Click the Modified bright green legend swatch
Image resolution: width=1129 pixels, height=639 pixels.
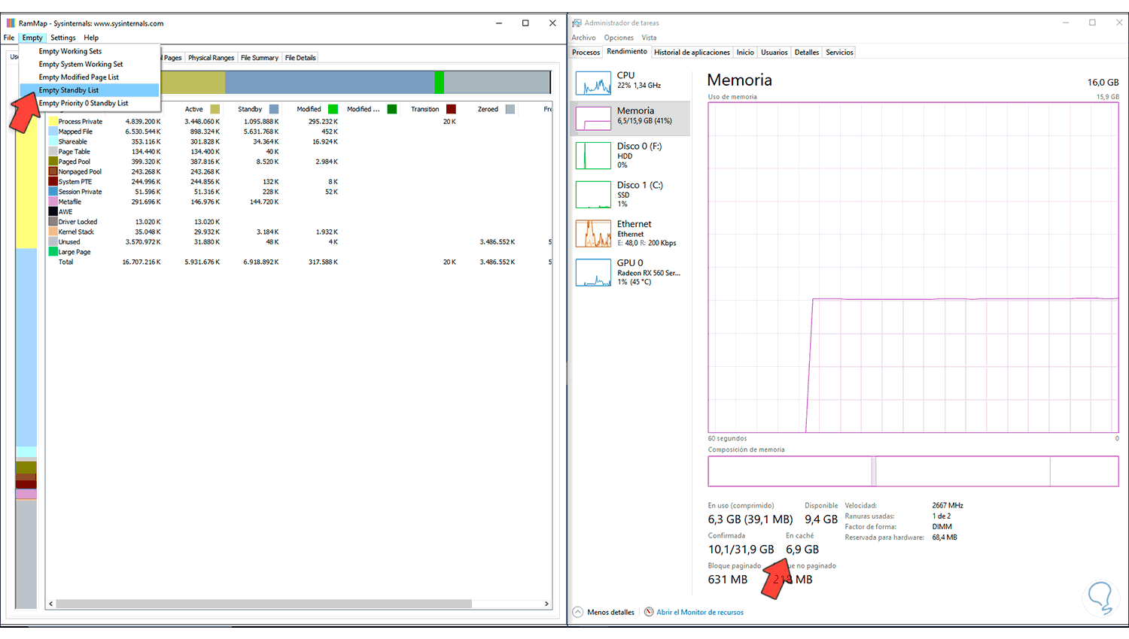[x=333, y=109]
